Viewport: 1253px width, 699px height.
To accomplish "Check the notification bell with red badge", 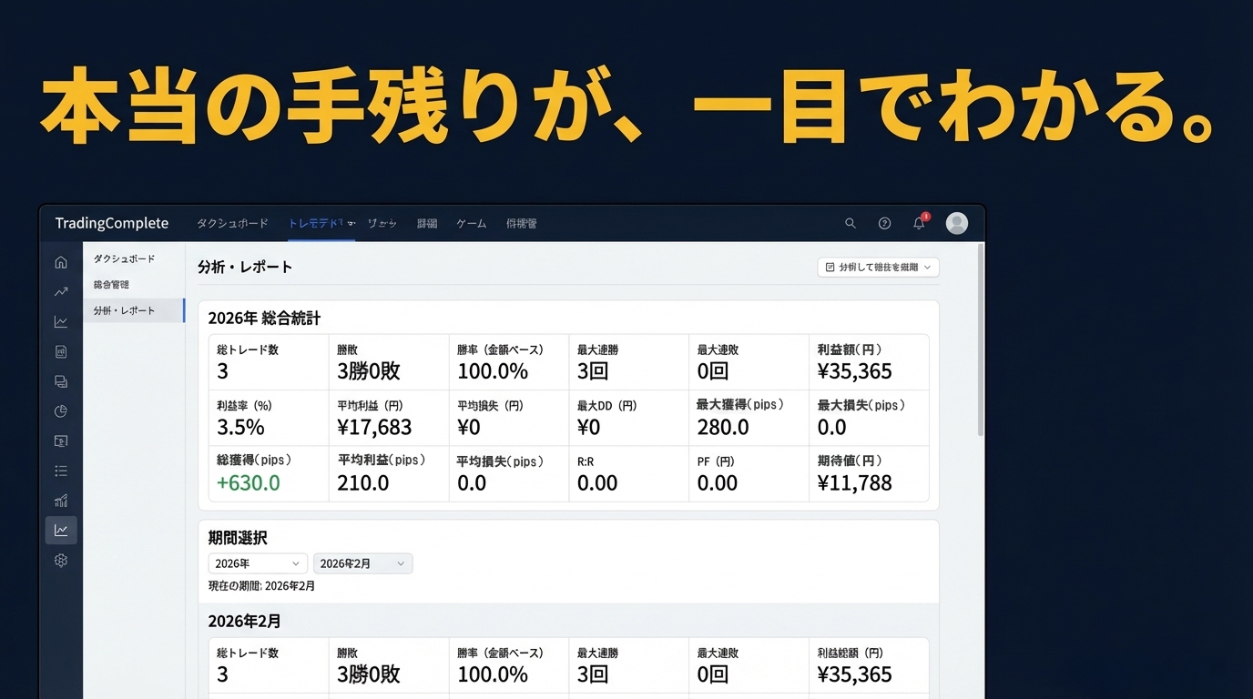I will click(919, 223).
